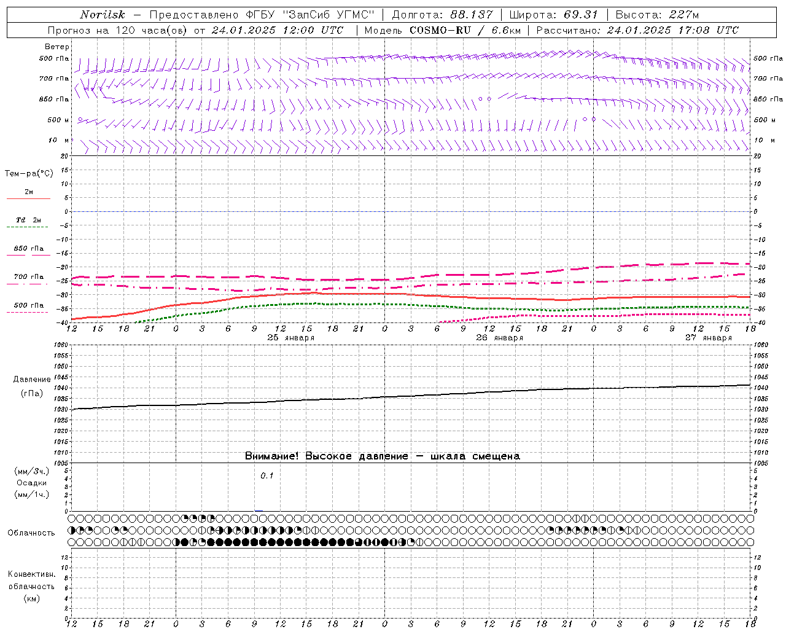
Task: Click the "(мм/3ч.)" precipitation unit label
Action: click(32, 471)
